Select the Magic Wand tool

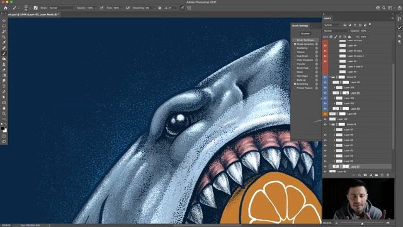tap(4, 32)
